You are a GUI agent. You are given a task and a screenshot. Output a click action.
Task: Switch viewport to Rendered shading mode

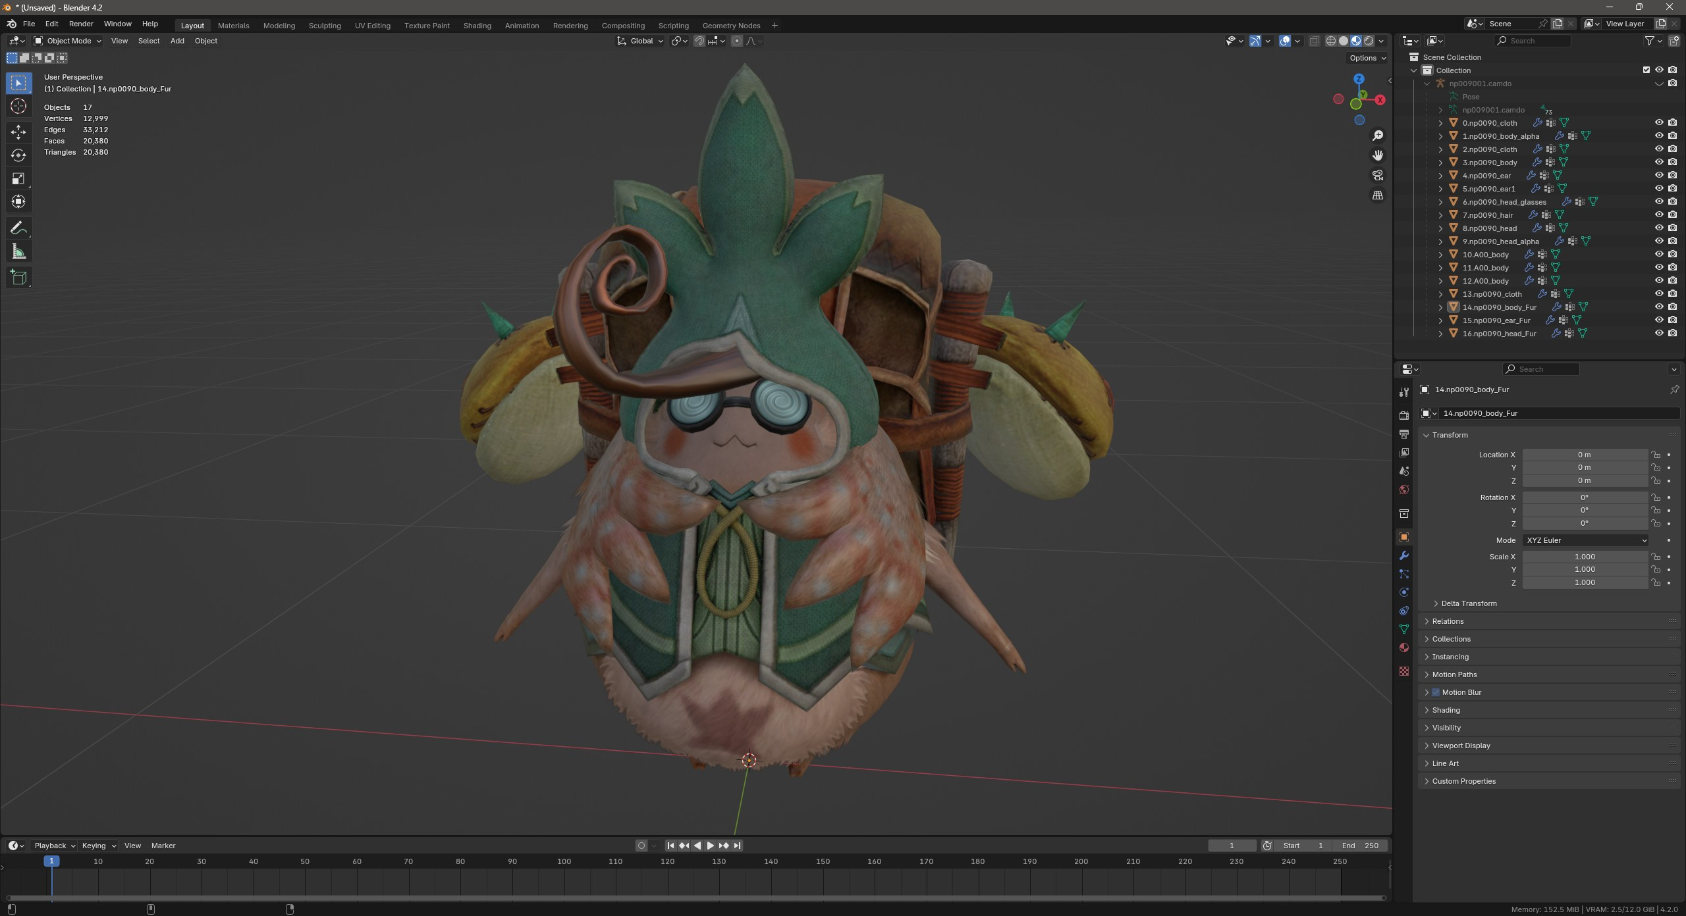click(x=1369, y=41)
